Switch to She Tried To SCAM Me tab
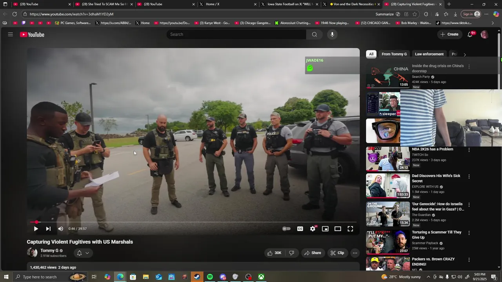 coord(104,4)
